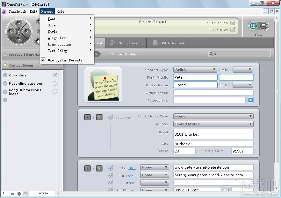This screenshot has width=281, height=198.
Task: Click the info center button on navigation wheel
Action: 19,32
